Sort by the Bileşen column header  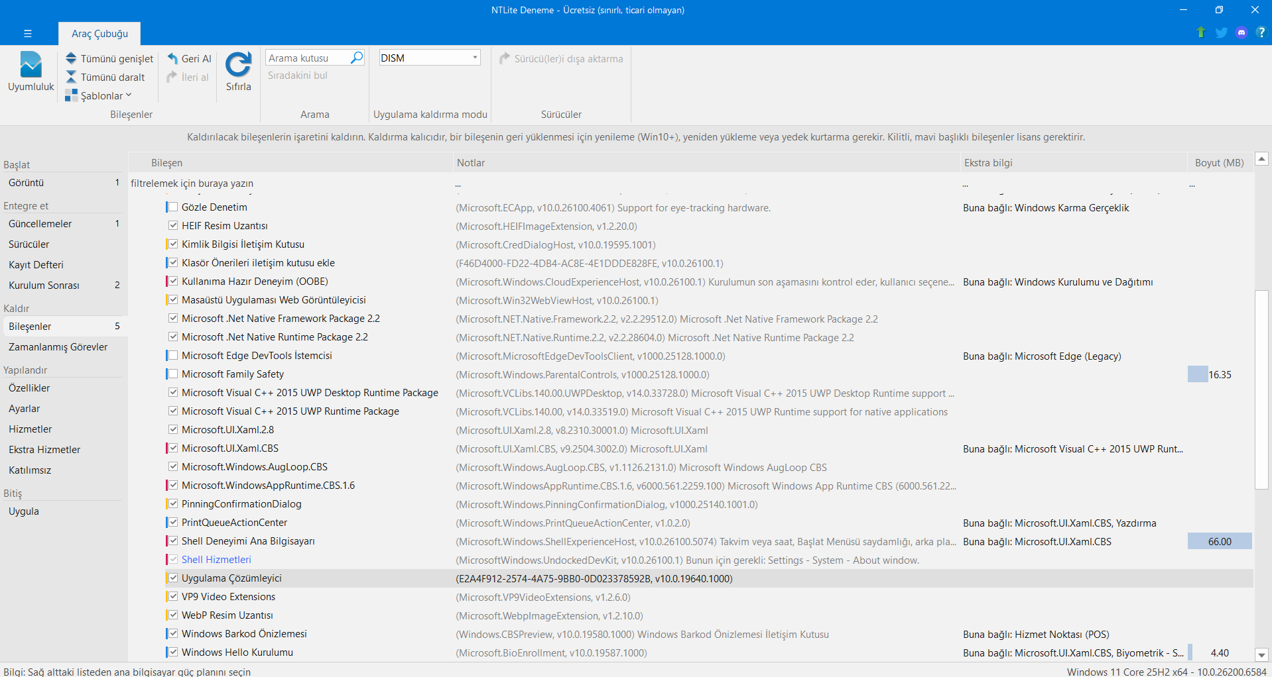click(290, 163)
